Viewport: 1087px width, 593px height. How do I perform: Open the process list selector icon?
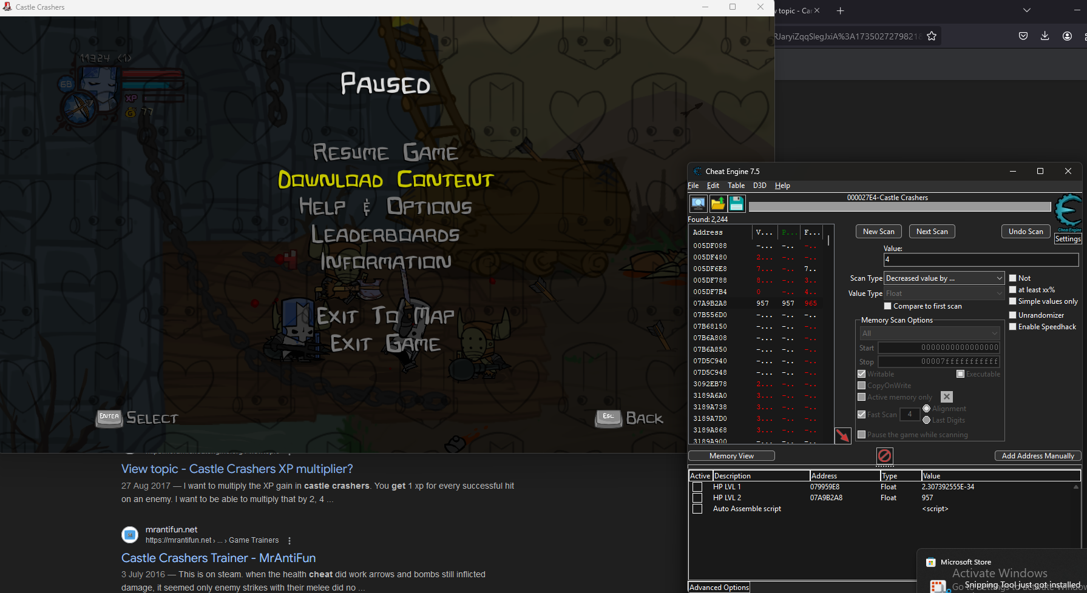pyautogui.click(x=698, y=203)
